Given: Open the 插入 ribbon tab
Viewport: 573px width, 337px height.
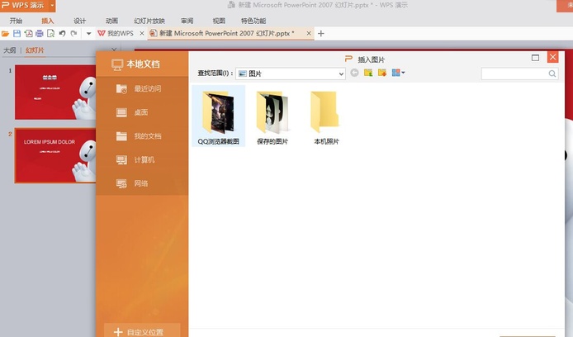Looking at the screenshot, I should point(48,21).
